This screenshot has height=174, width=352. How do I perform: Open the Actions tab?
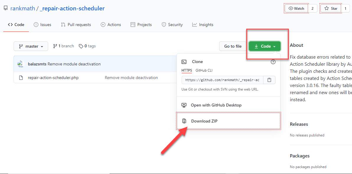pyautogui.click(x=111, y=25)
